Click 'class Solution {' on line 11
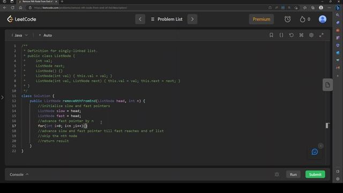The height and width of the screenshot is (193, 343). point(38,96)
